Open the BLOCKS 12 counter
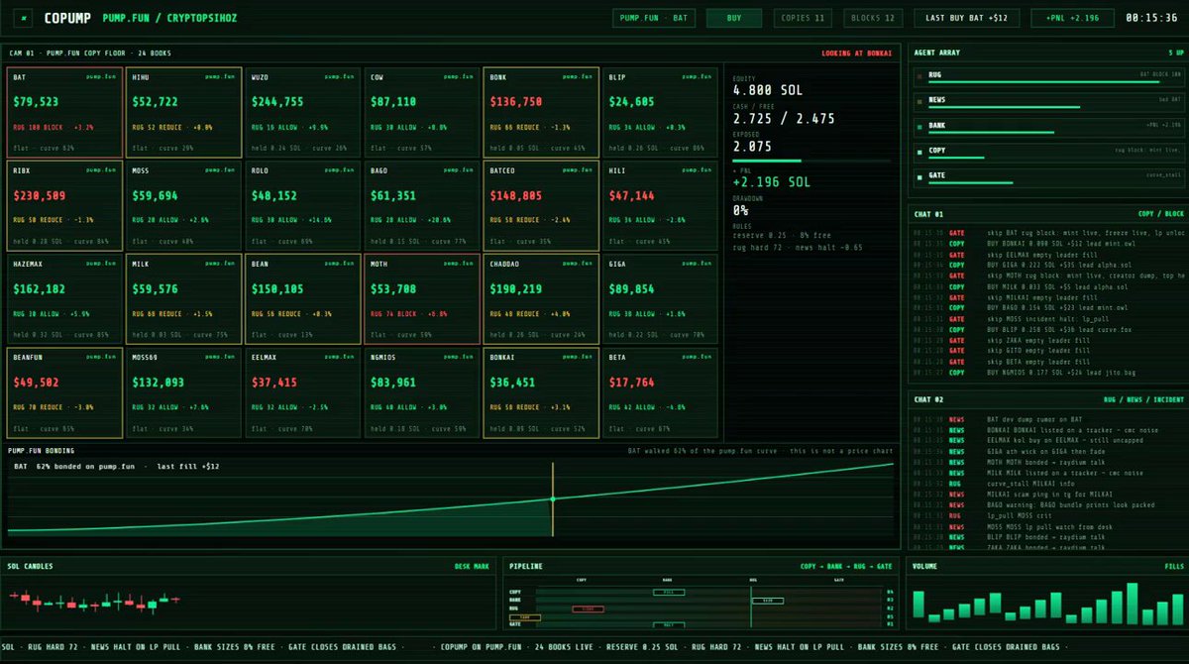This screenshot has height=664, width=1189. pyautogui.click(x=874, y=18)
